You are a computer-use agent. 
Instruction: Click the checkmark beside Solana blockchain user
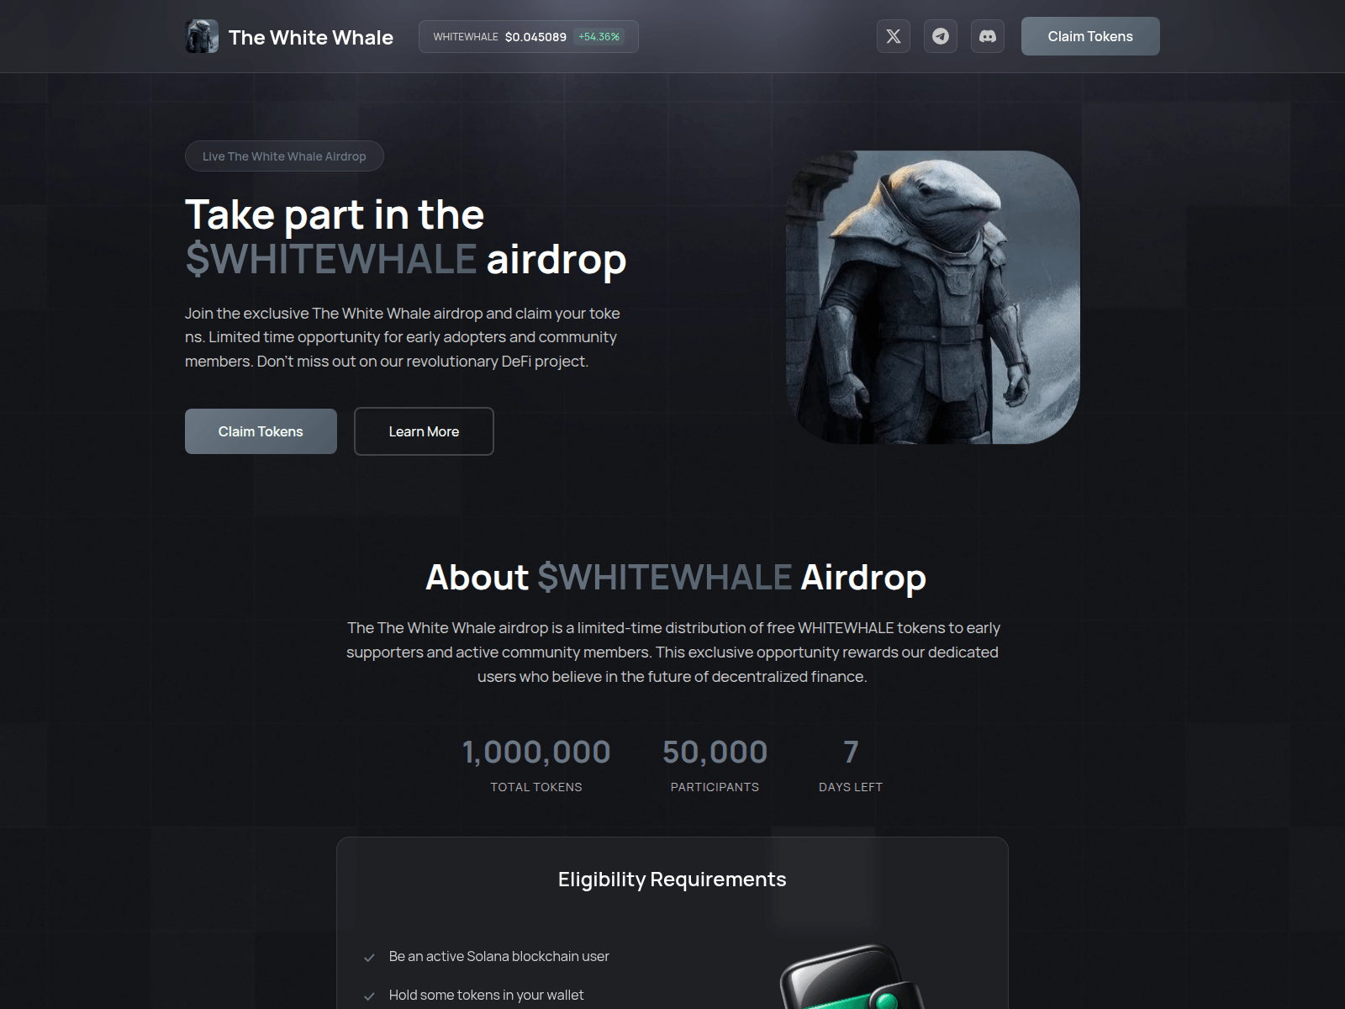click(x=369, y=957)
